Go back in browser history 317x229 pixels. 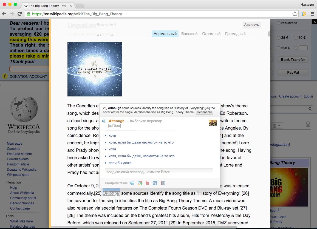click(4, 14)
